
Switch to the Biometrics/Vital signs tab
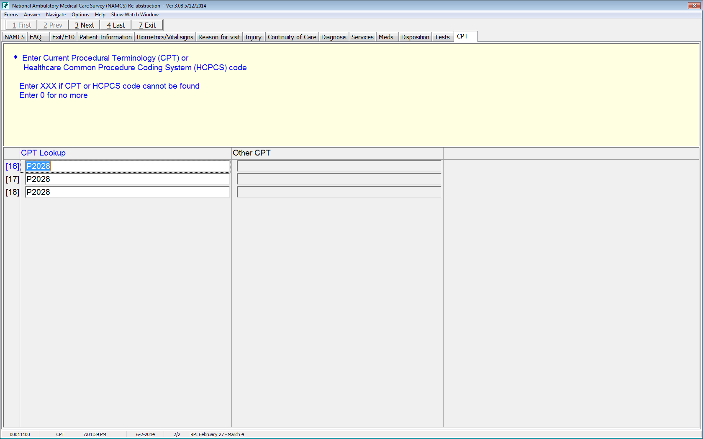click(165, 37)
